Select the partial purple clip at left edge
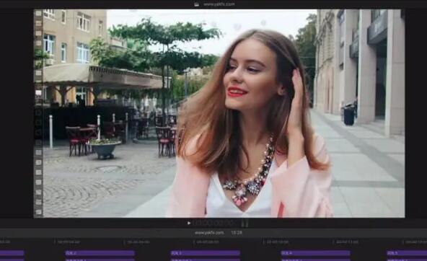The width and height of the screenshot is (427, 261). point(12,253)
